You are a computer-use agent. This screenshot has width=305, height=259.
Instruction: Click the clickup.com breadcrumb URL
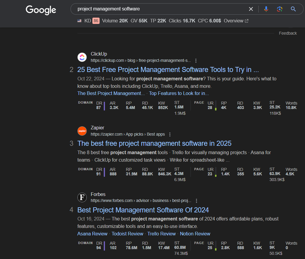[x=141, y=60]
